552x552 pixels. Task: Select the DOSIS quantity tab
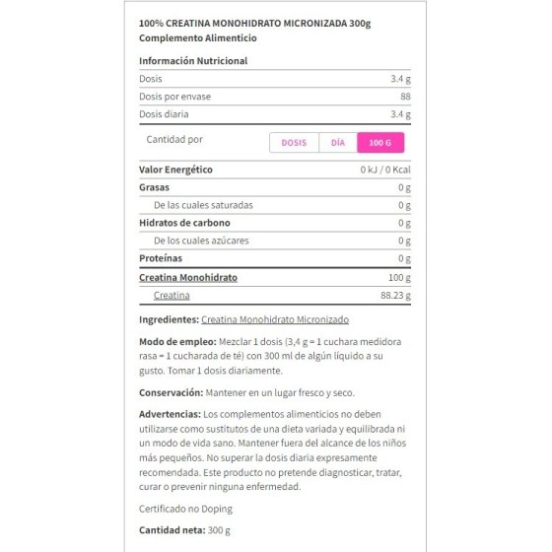294,143
